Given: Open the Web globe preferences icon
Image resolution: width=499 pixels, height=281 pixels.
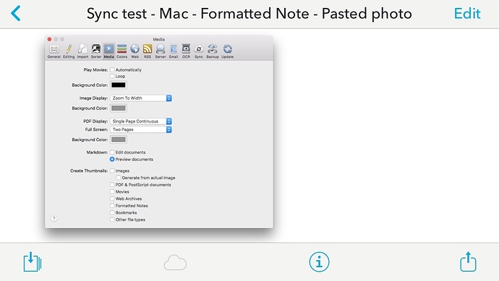Looking at the screenshot, I should 135,51.
